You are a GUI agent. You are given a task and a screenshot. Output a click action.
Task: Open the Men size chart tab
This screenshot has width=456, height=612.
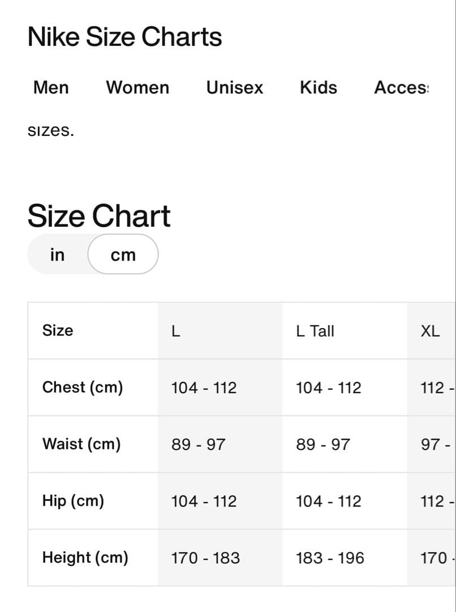coord(51,88)
